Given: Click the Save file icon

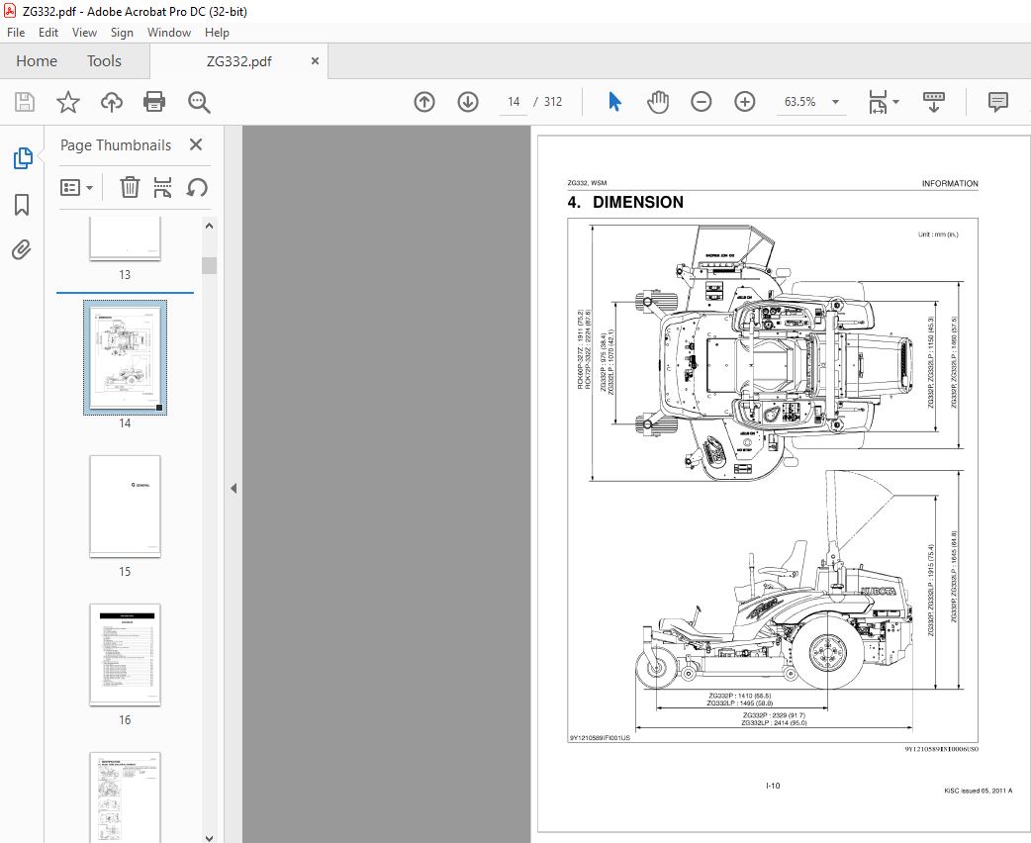Looking at the screenshot, I should 25,102.
